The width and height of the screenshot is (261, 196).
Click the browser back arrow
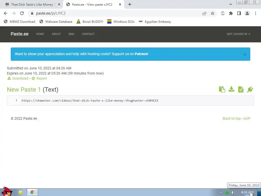tap(6, 13)
